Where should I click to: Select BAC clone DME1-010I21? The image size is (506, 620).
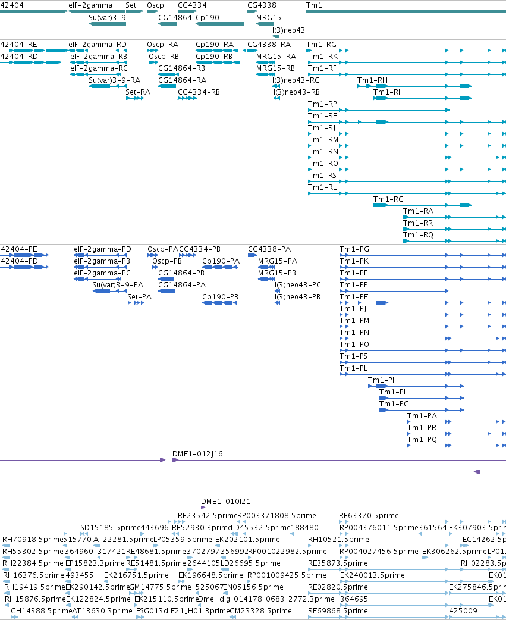tap(225, 502)
